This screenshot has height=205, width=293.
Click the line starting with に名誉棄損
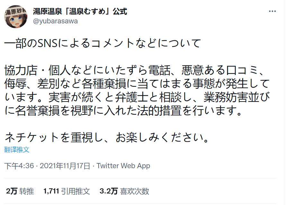tap(122, 111)
